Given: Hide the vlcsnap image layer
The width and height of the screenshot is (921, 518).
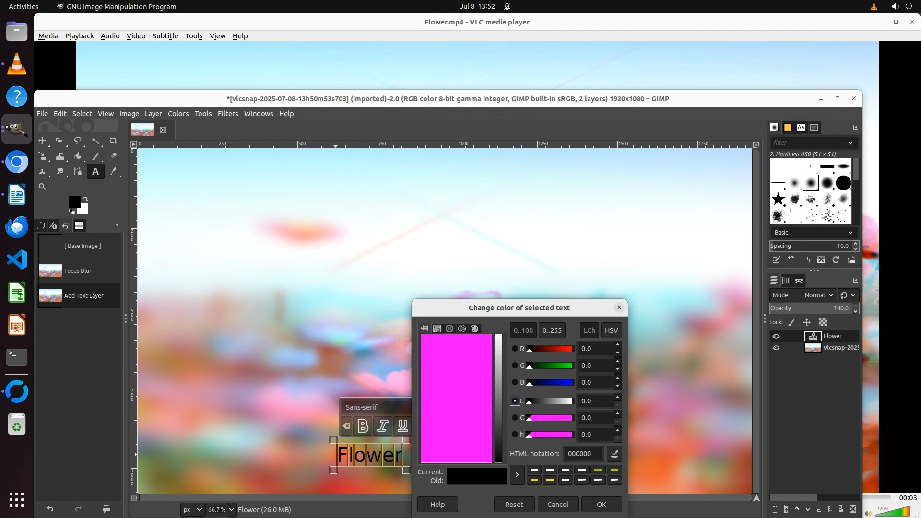Looking at the screenshot, I should pos(776,348).
